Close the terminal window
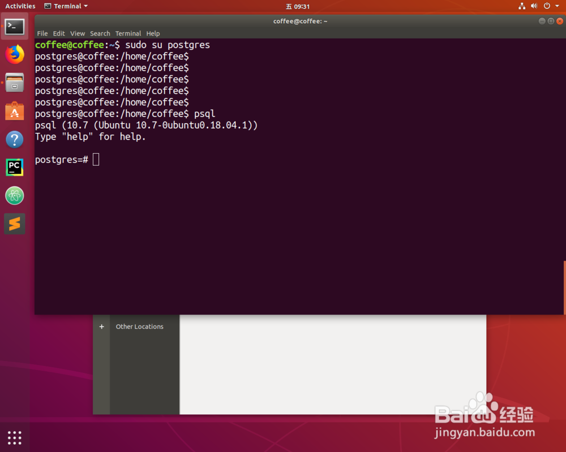 tap(560, 21)
